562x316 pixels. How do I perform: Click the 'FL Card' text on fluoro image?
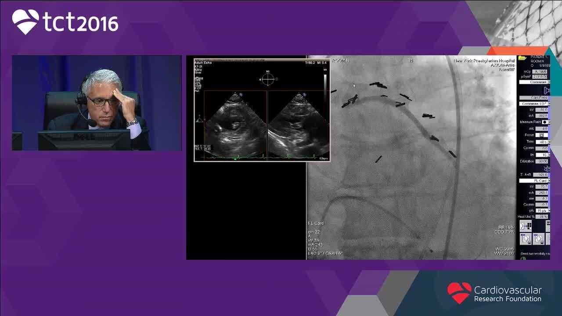pos(316,223)
